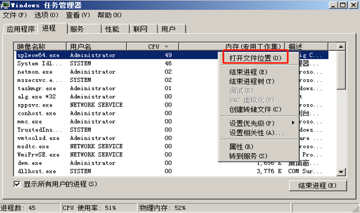This screenshot has width=360, height=213.
Task: Select the mmc.exe process
Action: point(30,122)
